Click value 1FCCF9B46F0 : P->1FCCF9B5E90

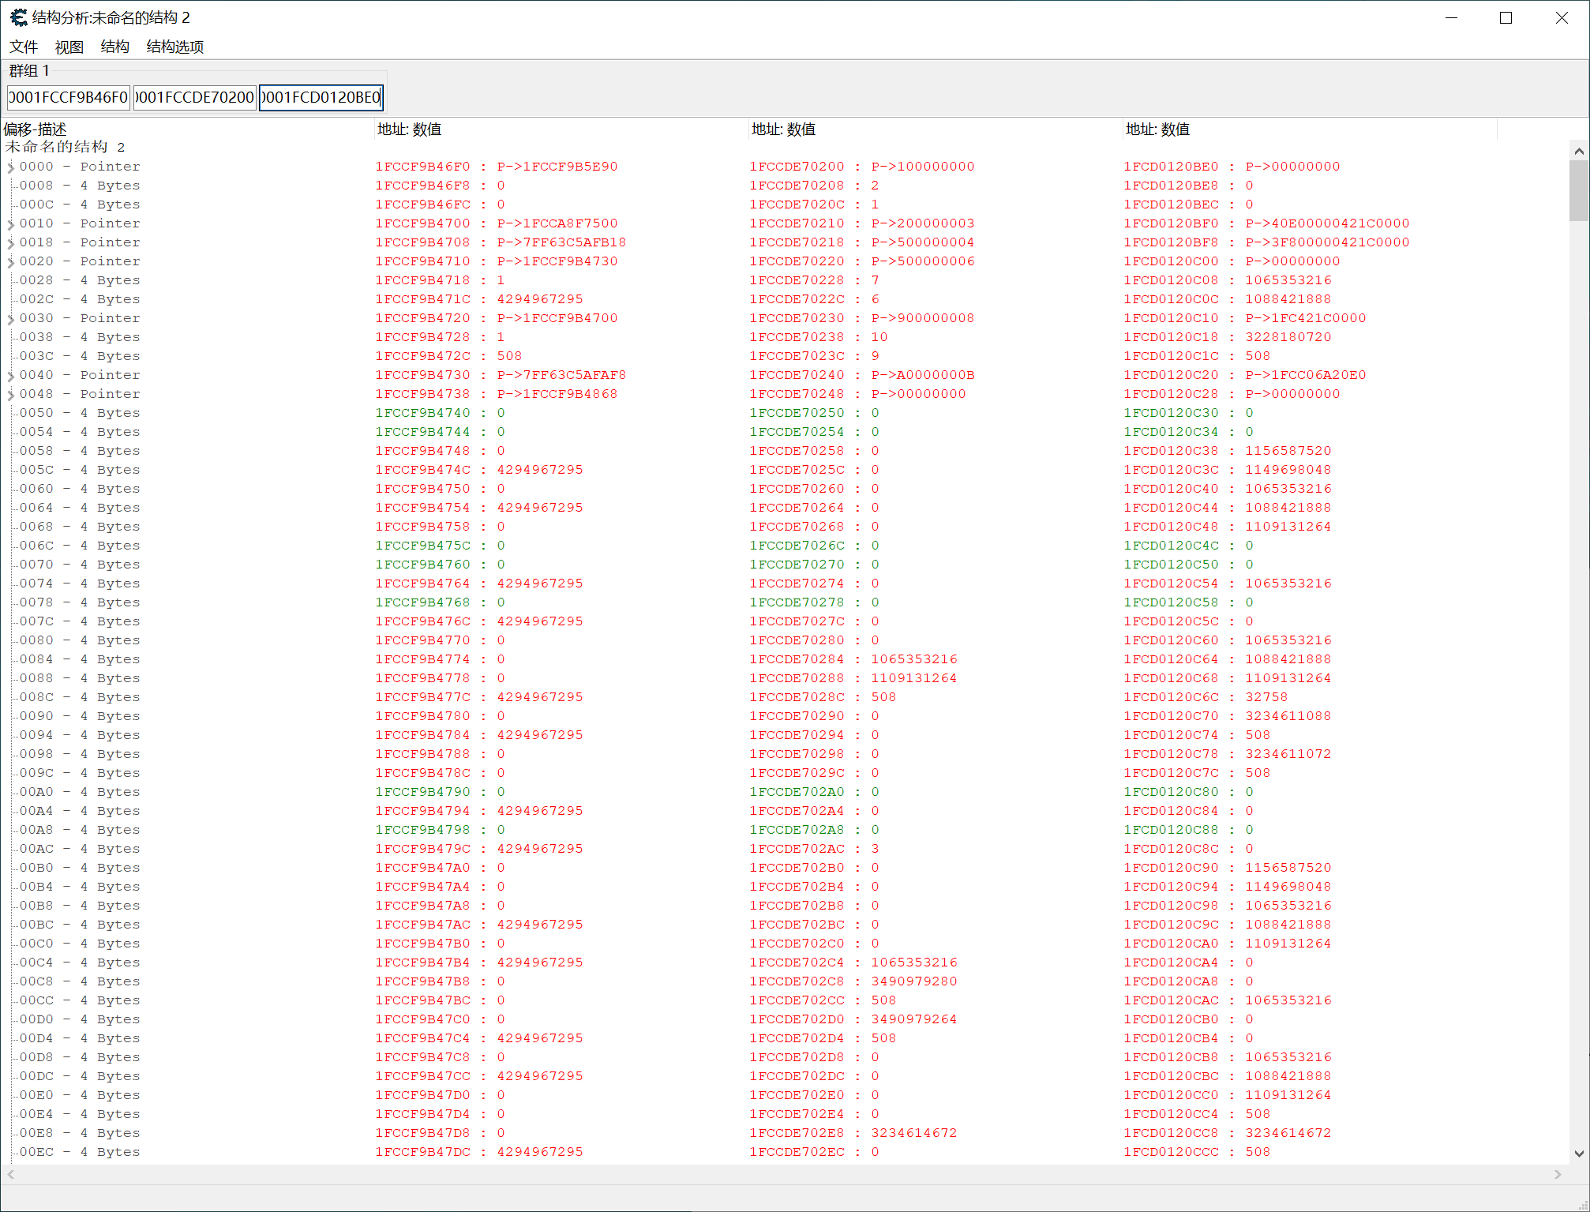tap(497, 167)
